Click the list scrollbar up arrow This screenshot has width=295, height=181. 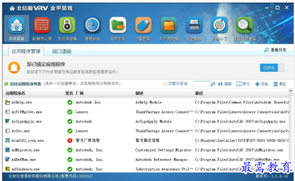pos(291,91)
